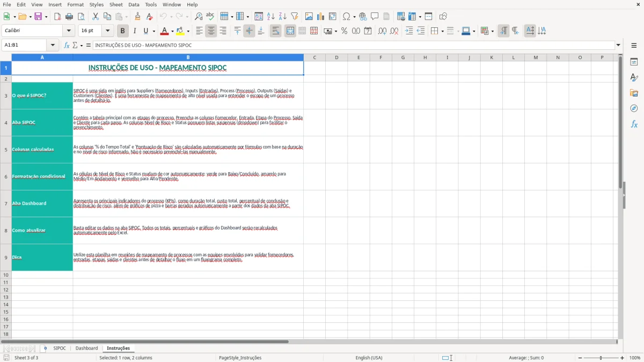Toggle Align Right
644x362 pixels.
coord(223,31)
